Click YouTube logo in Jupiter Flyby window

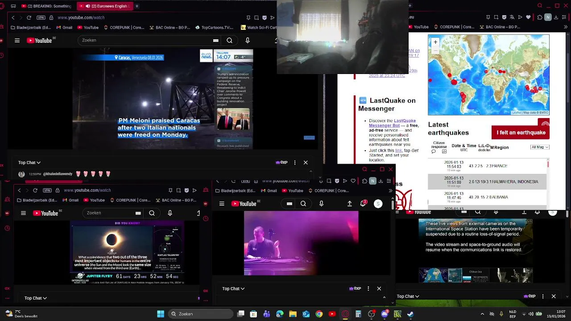46,213
